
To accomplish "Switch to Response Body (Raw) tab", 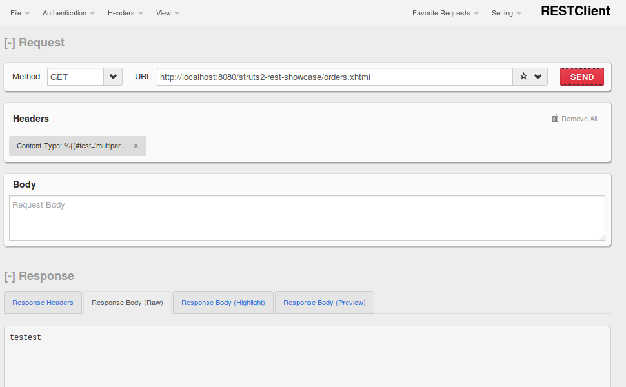I will 127,303.
